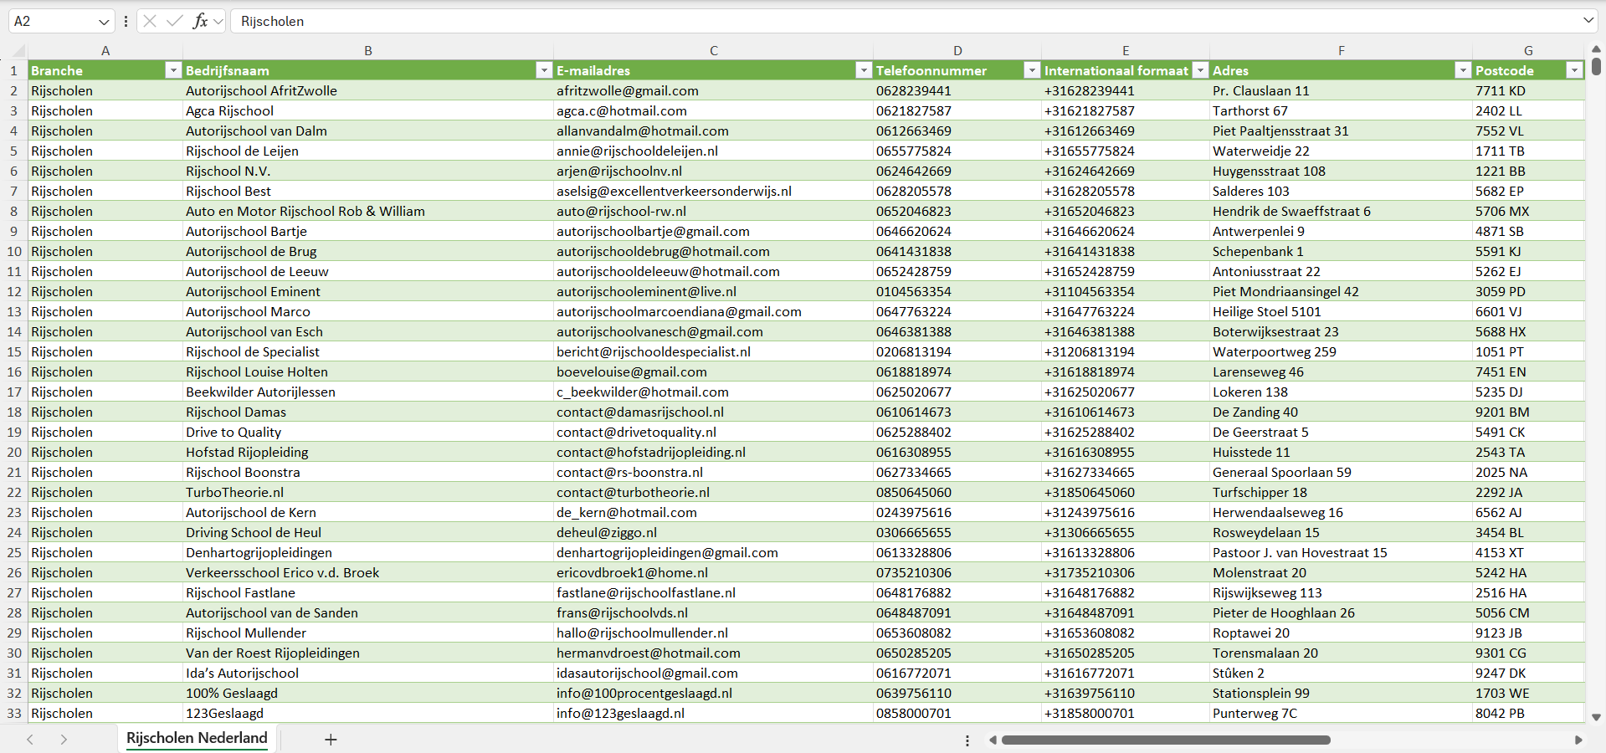Image resolution: width=1606 pixels, height=753 pixels.
Task: Click the vertical scroll down arrow
Action: [1596, 717]
